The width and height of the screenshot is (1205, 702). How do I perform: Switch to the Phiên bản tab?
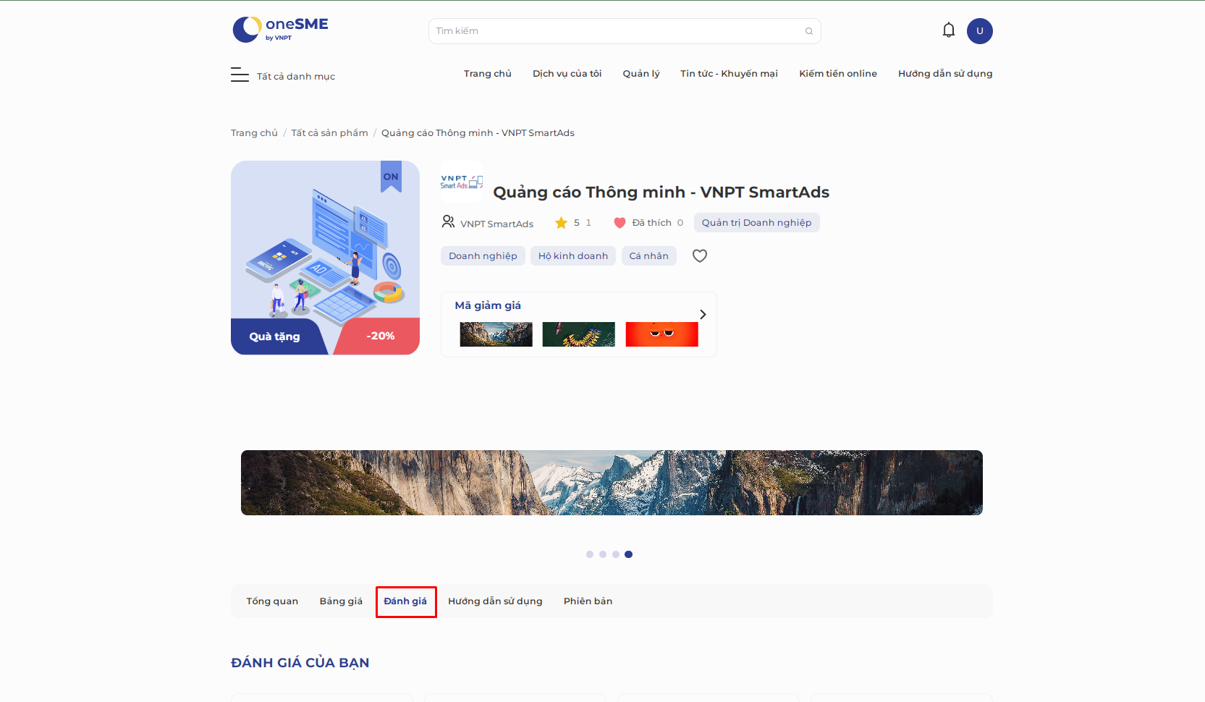(588, 601)
